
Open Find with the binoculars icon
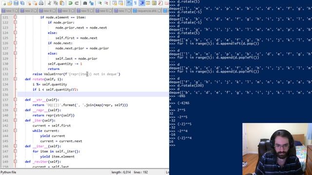click(85, 3)
